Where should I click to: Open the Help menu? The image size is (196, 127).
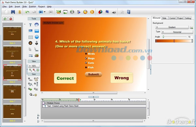(49, 7)
